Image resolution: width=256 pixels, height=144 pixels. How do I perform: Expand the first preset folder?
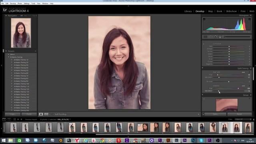tap(8, 54)
